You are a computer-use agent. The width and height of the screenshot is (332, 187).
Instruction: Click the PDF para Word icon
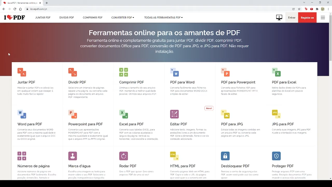coord(174,72)
